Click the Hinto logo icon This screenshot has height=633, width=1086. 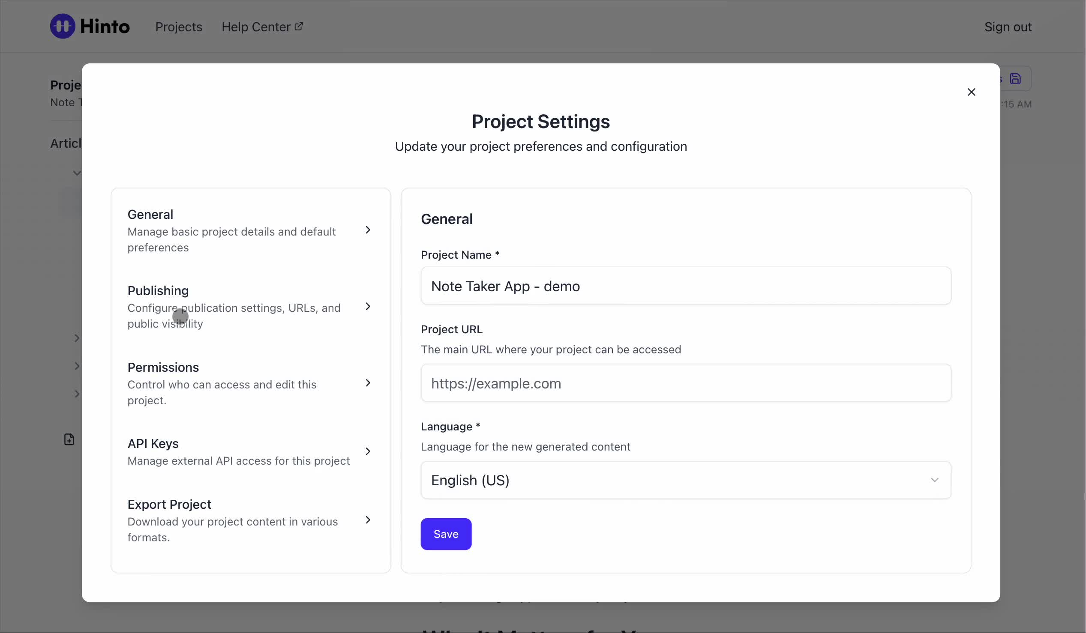pyautogui.click(x=63, y=26)
